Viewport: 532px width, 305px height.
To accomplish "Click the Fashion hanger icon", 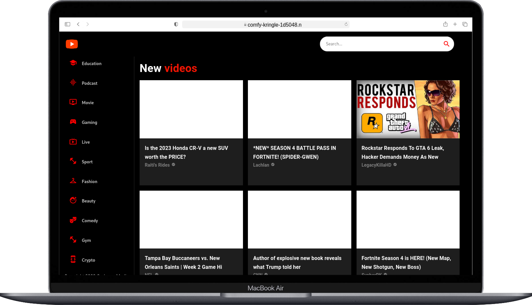I will click(x=73, y=181).
